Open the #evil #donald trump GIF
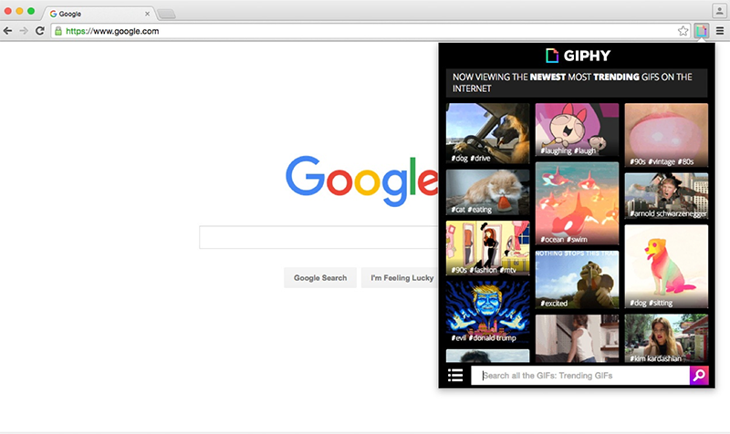The height and width of the screenshot is (434, 730). tap(487, 312)
